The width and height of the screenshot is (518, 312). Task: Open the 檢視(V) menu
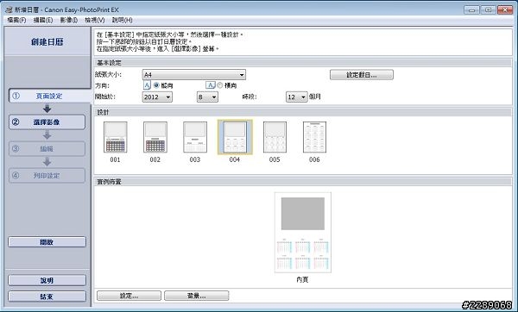point(95,20)
